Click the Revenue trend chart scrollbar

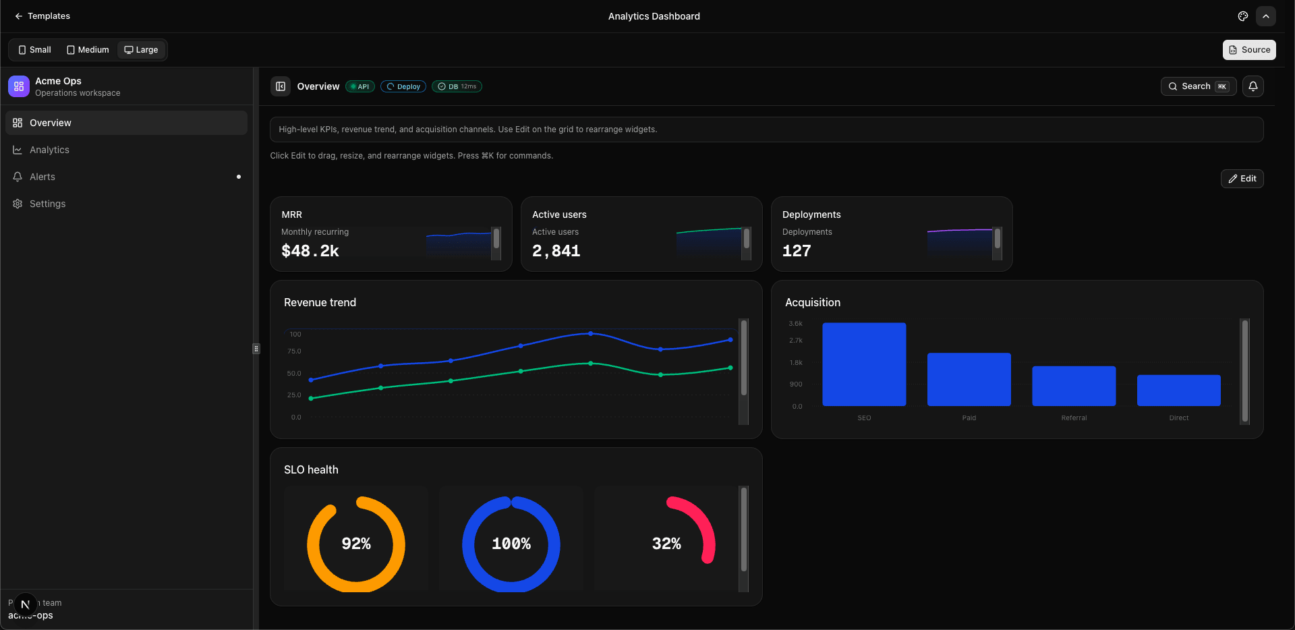pos(744,372)
